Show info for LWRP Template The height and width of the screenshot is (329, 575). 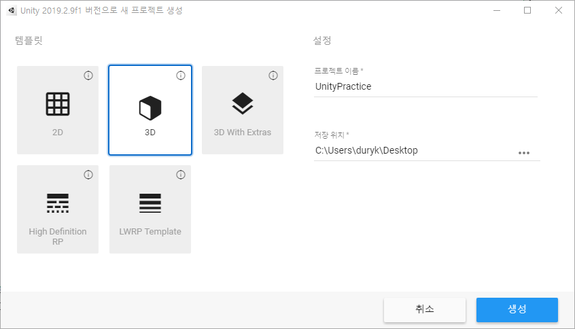pos(181,175)
